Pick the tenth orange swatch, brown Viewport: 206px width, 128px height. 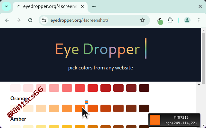[x=131, y=108]
